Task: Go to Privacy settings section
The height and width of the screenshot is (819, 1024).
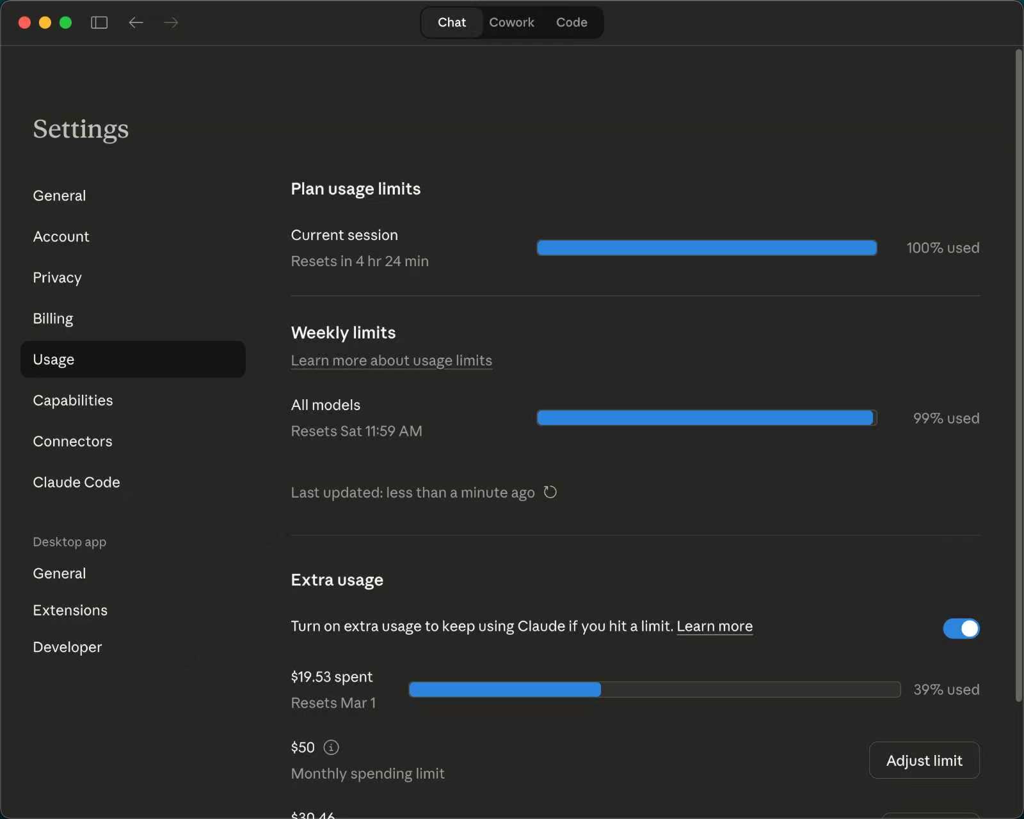Action: pyautogui.click(x=58, y=278)
